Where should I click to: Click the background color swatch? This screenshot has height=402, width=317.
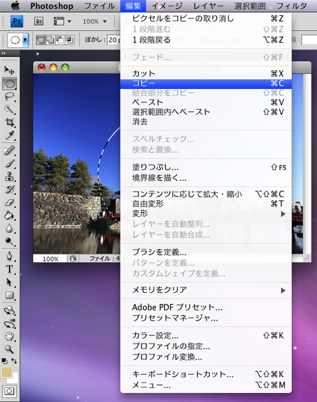click(x=15, y=380)
